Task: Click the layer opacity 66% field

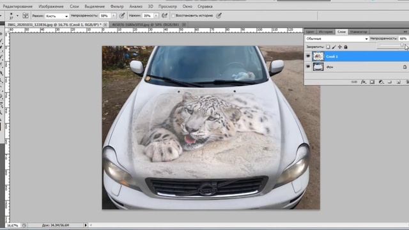Action: (403, 38)
